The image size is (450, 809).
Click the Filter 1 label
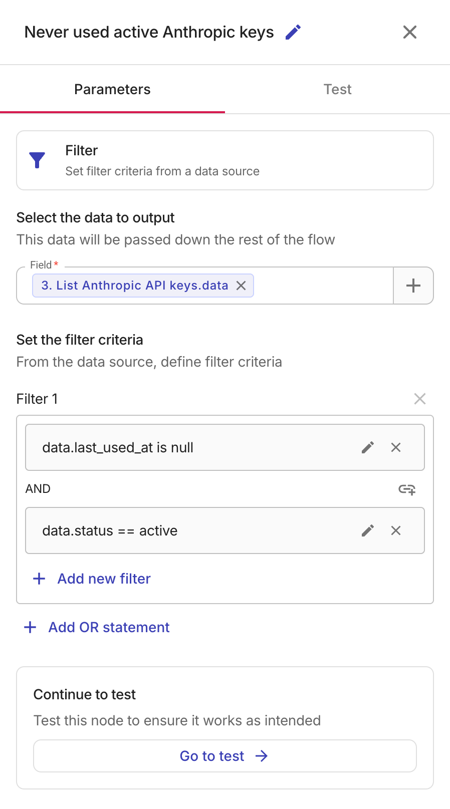[x=37, y=399]
